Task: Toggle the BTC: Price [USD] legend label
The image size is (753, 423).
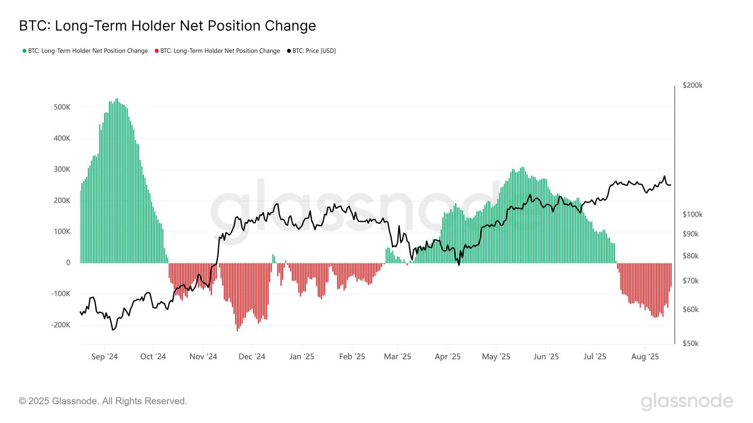Action: coord(314,51)
